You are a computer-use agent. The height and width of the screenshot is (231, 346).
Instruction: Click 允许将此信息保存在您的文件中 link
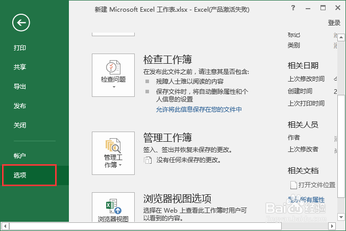coord(199,109)
